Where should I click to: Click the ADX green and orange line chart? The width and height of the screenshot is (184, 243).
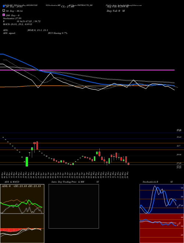[22, 199]
